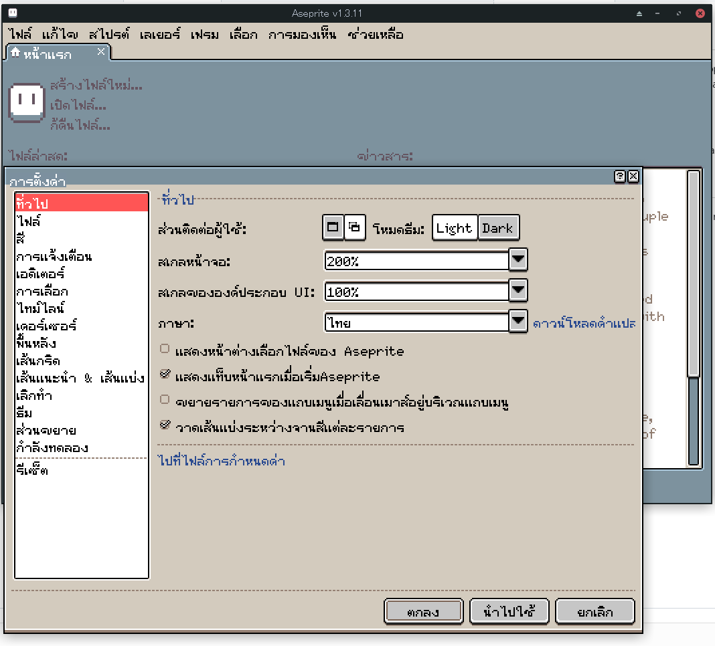This screenshot has width=715, height=646.
Task: Click the 200% screen scale field
Action: pos(416,261)
